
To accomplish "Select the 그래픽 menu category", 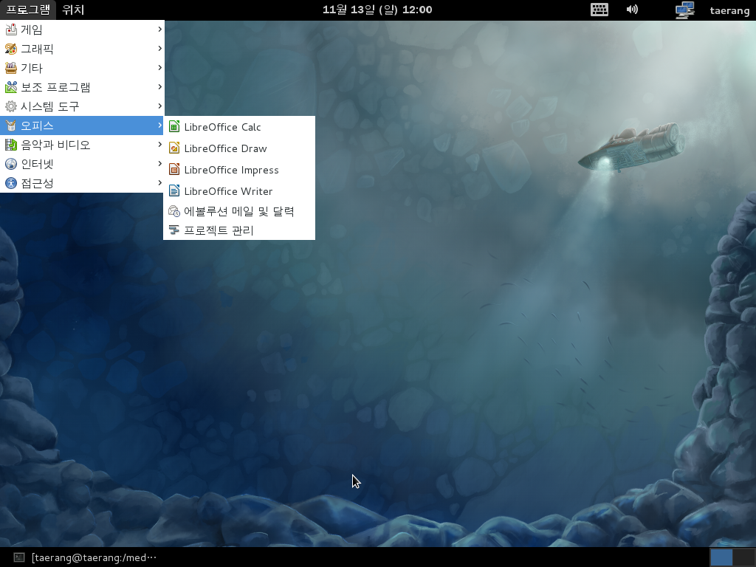I will (82, 49).
